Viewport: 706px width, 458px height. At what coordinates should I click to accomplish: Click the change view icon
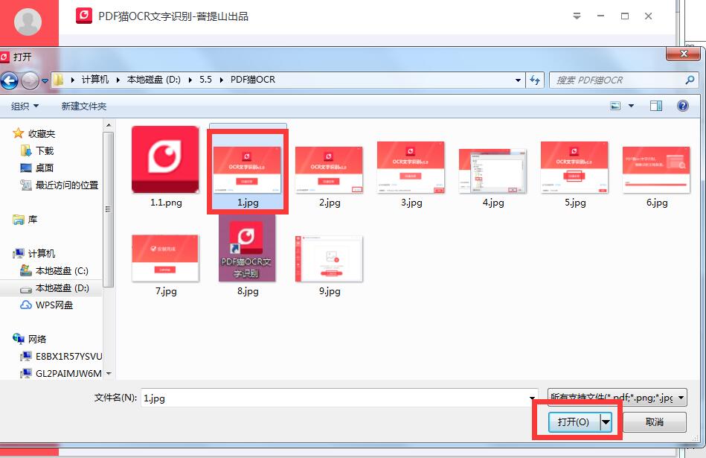point(616,106)
